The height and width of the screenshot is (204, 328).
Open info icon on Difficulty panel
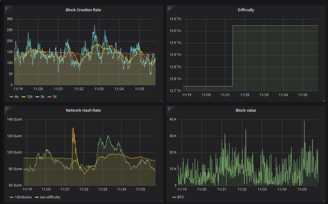[169, 8]
